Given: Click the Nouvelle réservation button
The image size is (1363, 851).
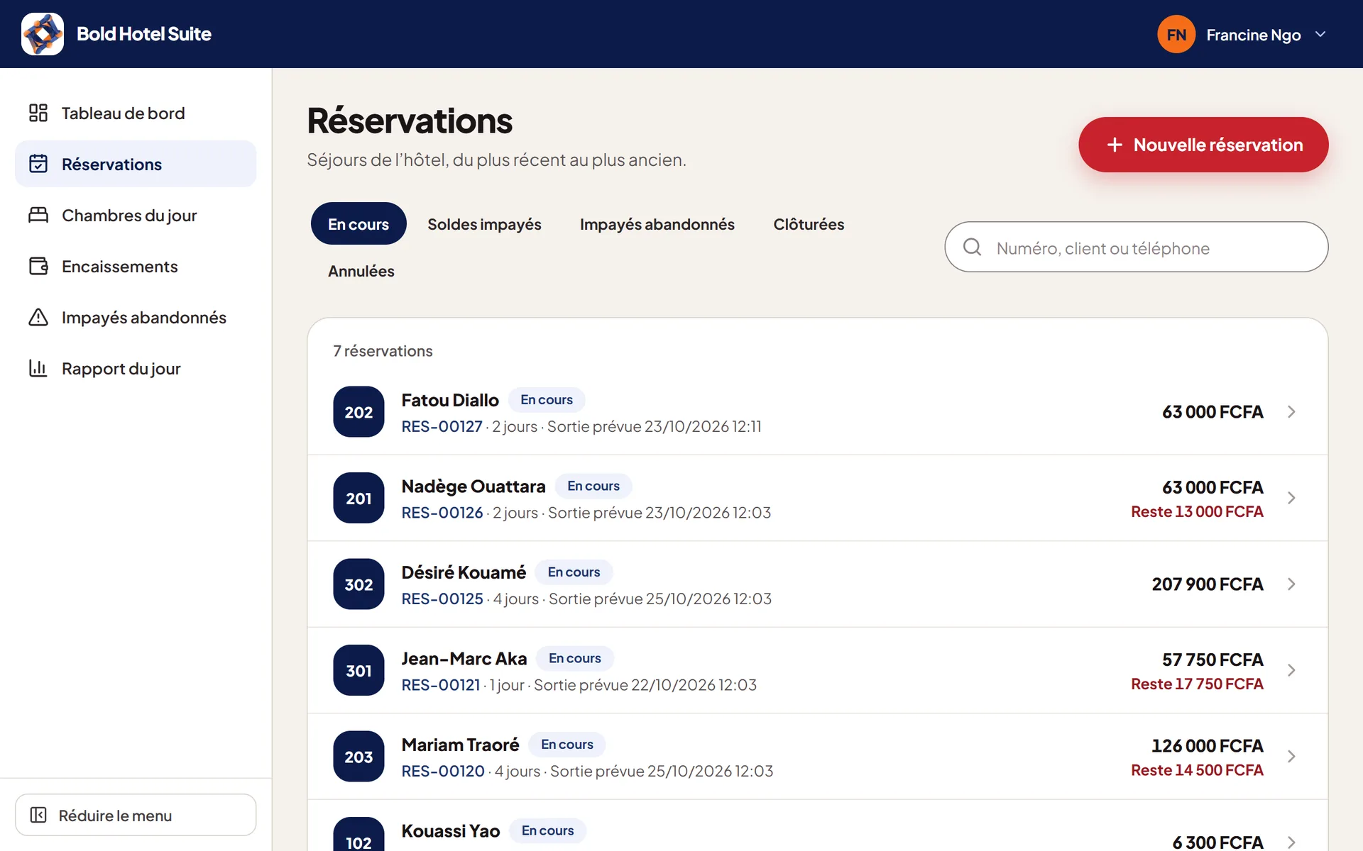Looking at the screenshot, I should point(1203,145).
